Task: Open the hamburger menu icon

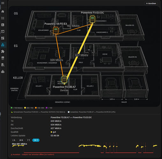Action: (x=3, y=3)
